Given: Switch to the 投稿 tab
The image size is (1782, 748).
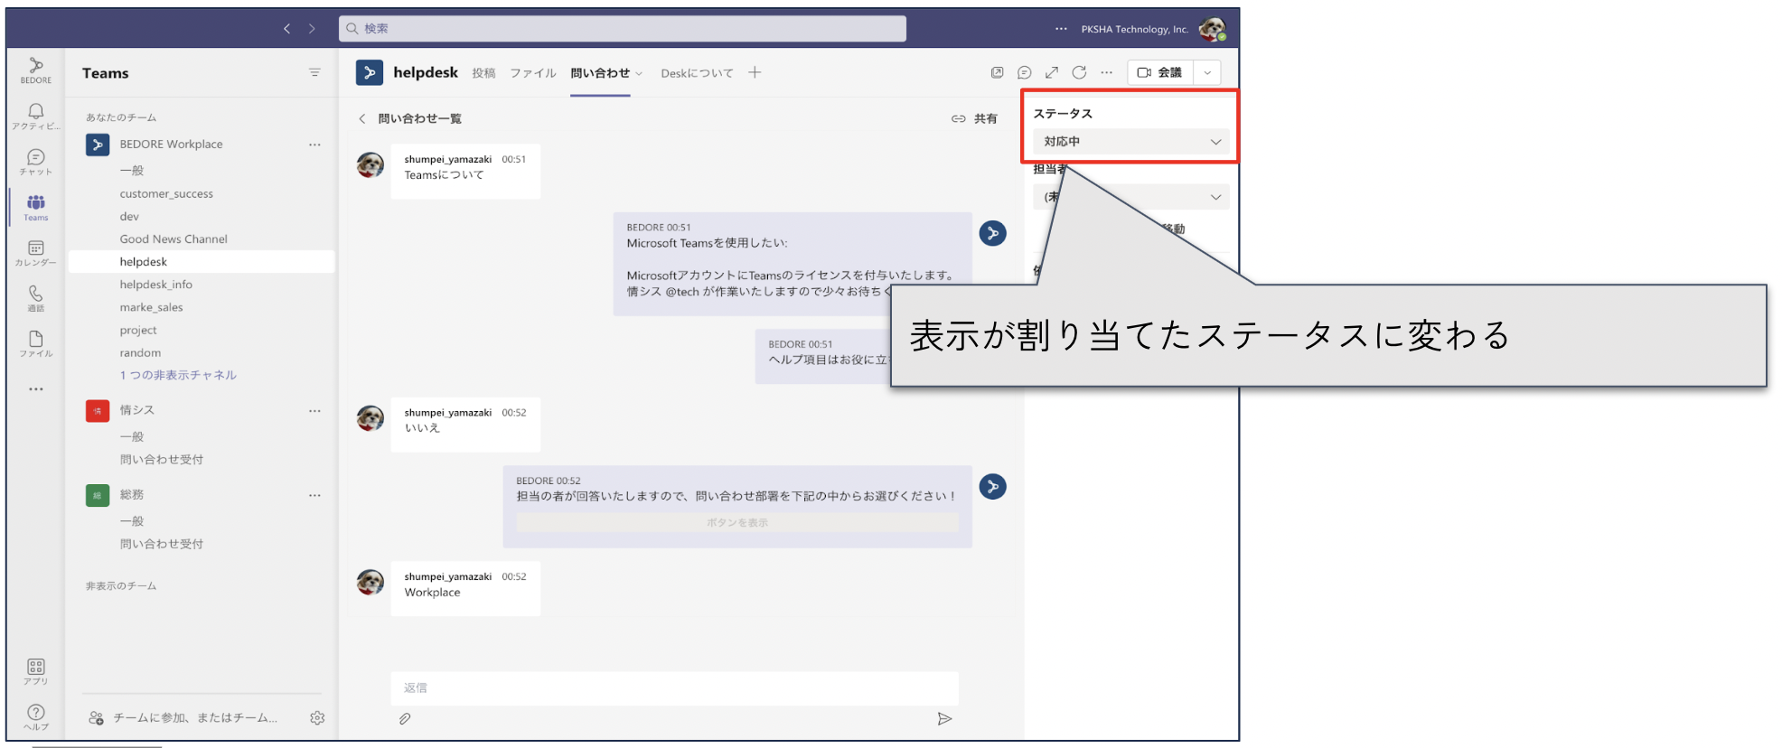Looking at the screenshot, I should click(483, 73).
